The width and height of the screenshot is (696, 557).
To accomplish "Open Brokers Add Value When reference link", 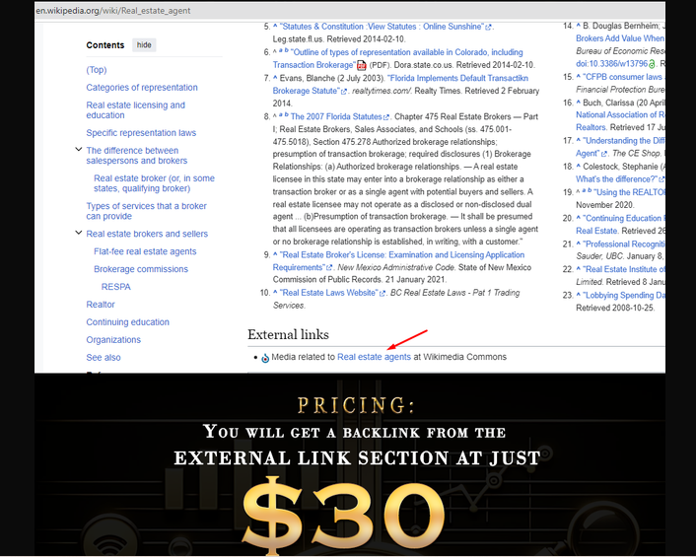I will click(x=620, y=38).
